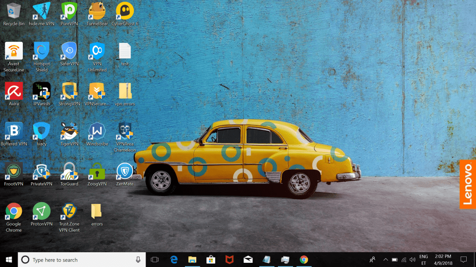Select Buffered VPN desktop shortcut
Viewport: 476px width, 267px height.
pyautogui.click(x=13, y=134)
